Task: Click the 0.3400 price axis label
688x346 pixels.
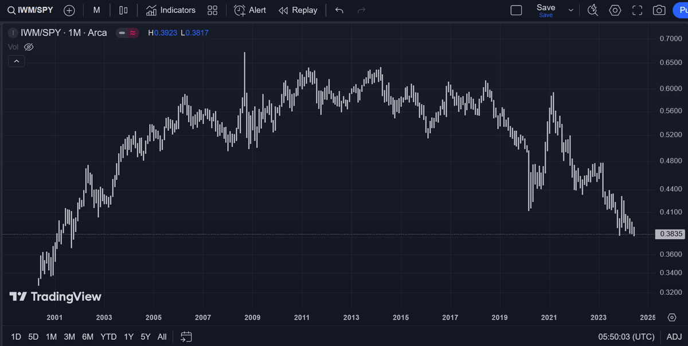Action: (x=671, y=273)
